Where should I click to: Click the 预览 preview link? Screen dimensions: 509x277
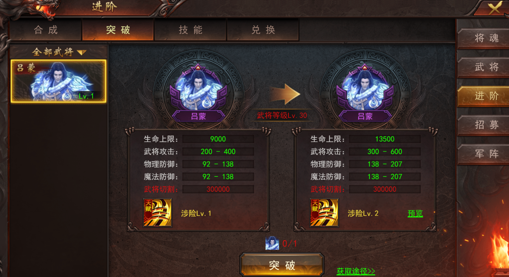[x=415, y=213]
